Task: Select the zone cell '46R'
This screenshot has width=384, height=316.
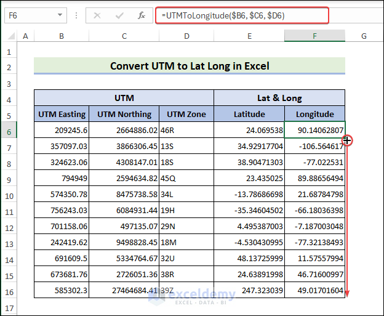Action: point(186,130)
